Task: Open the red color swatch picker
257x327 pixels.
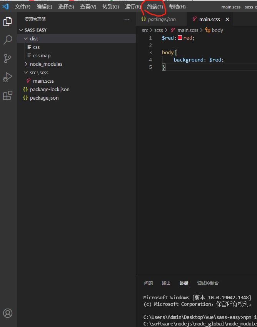Action: click(x=180, y=38)
